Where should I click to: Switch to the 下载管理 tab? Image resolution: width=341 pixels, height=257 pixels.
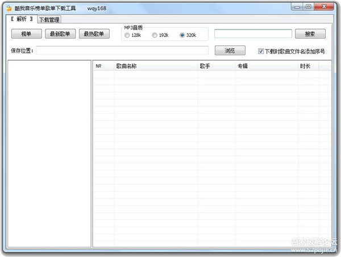pos(49,20)
